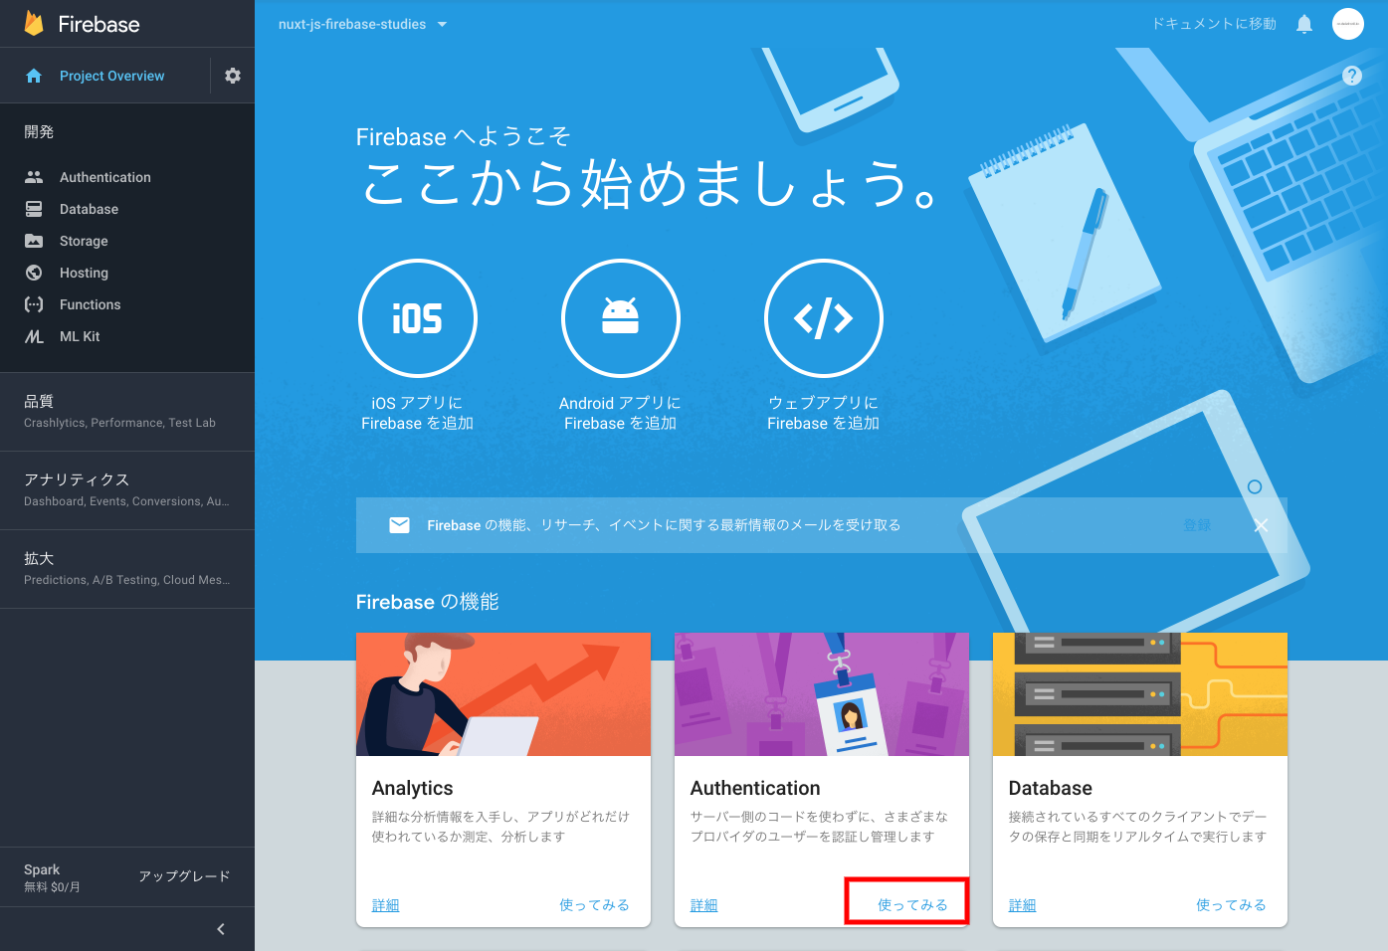Viewport: 1388px width, 951px height.
Task: Dismiss the email banner with X
Action: (1261, 525)
